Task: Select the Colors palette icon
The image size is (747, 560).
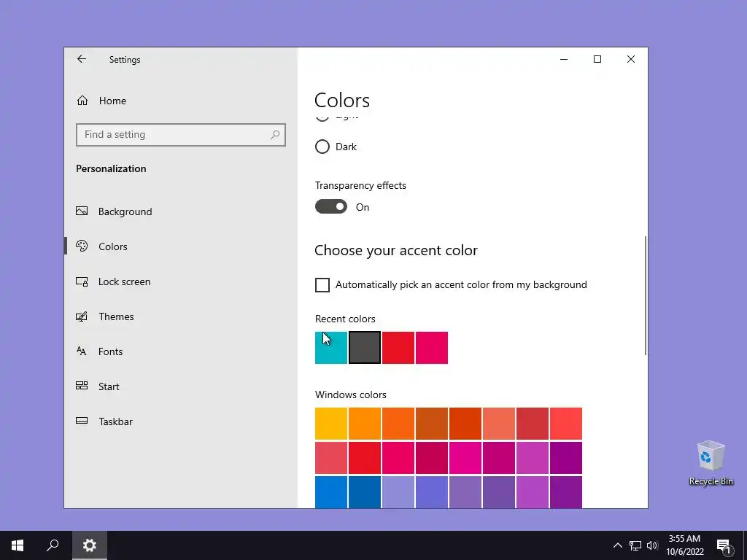Action: [82, 246]
